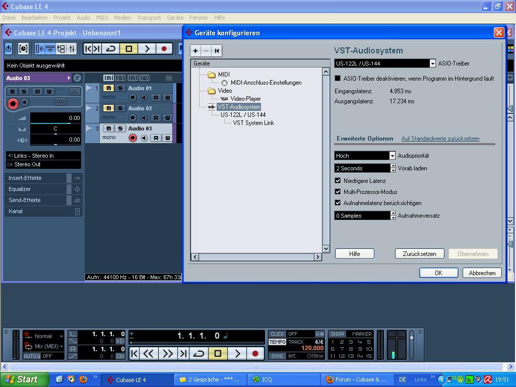
Task: Select MIDI-Anschluss-Einstellungen in the device tree
Action: [266, 83]
